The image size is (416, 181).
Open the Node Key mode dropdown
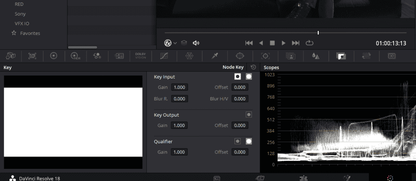(233, 67)
